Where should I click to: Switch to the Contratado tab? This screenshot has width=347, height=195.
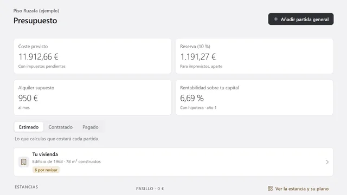(x=60, y=127)
